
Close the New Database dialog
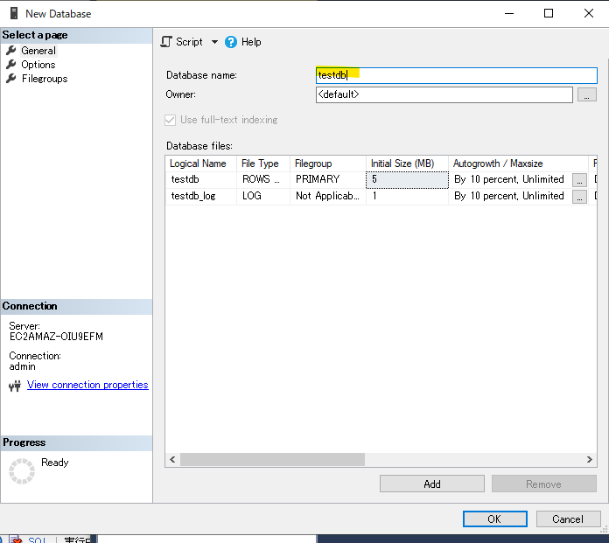pos(589,13)
